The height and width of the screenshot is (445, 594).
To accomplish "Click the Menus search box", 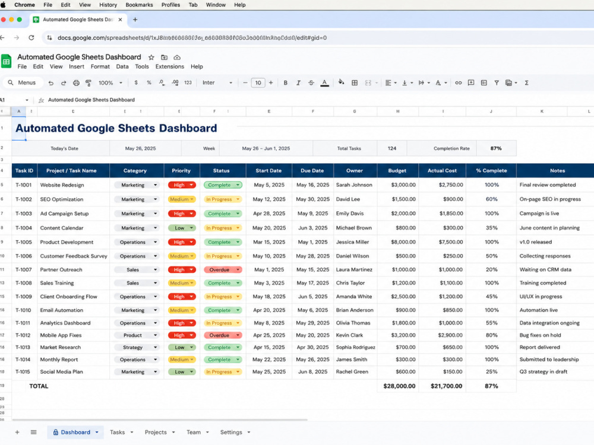I will 22,82.
